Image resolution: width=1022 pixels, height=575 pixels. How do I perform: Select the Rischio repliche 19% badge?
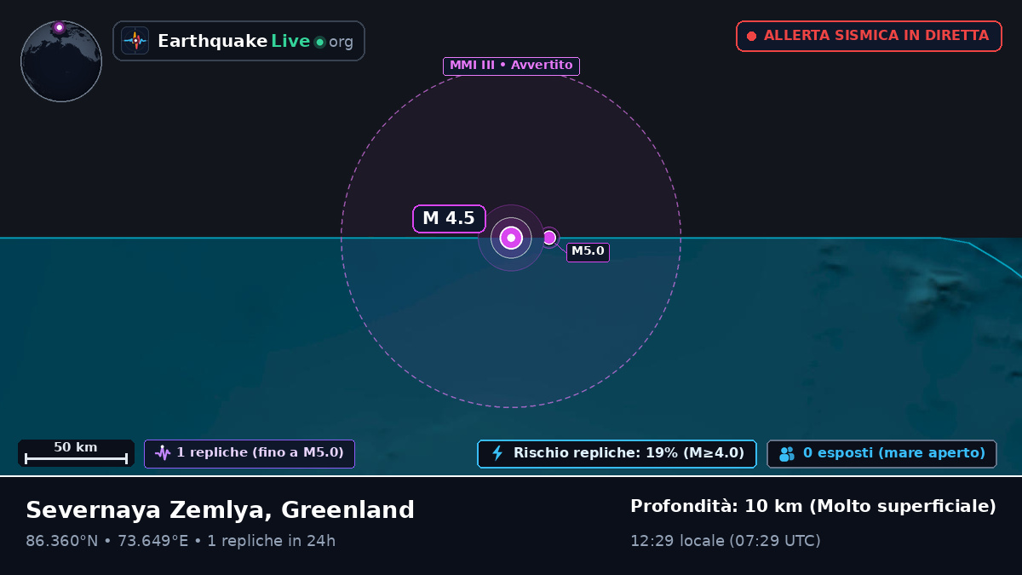pyautogui.click(x=617, y=453)
